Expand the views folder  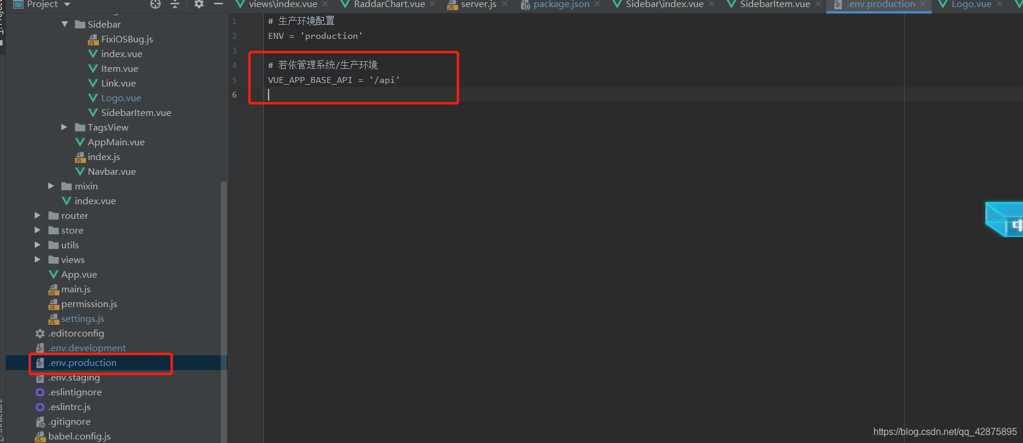point(38,259)
